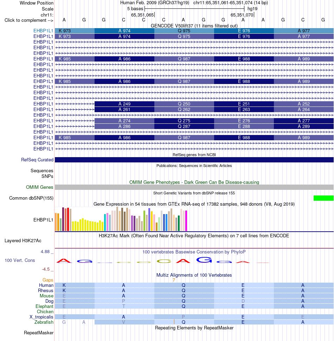This screenshot has height=341, width=334.
Task: Click the Chicken species label
Action: coord(45,311)
